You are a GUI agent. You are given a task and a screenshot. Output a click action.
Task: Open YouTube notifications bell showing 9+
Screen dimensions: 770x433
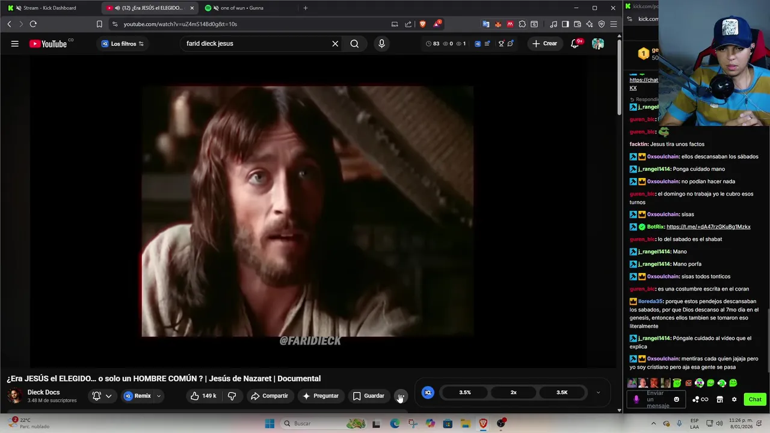[575, 43]
